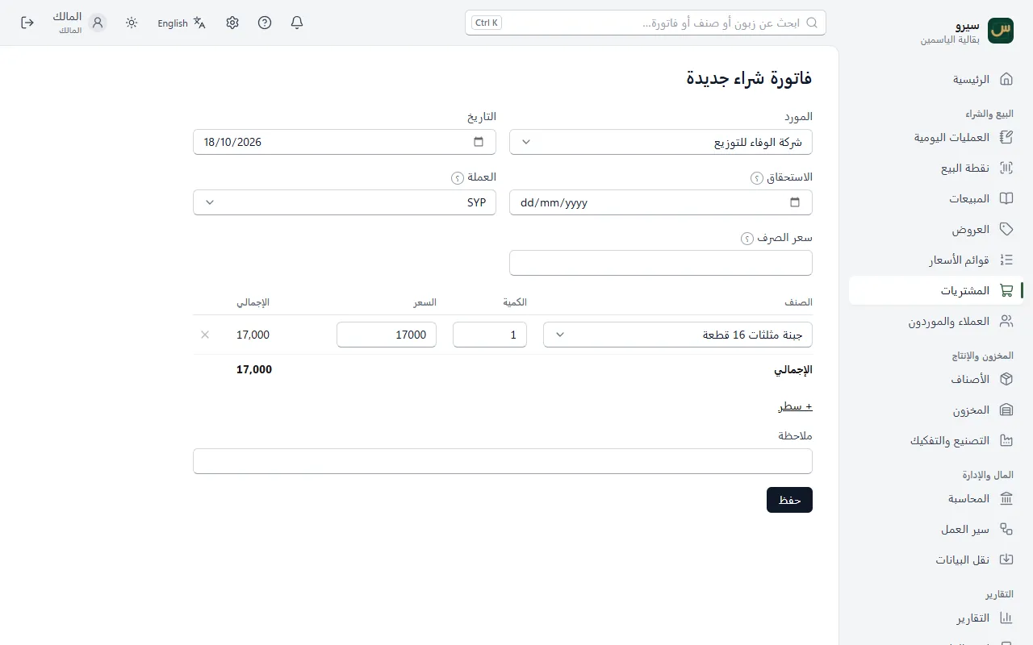Click the سيرو logo icon
The image size is (1033, 645).
point(1001,30)
